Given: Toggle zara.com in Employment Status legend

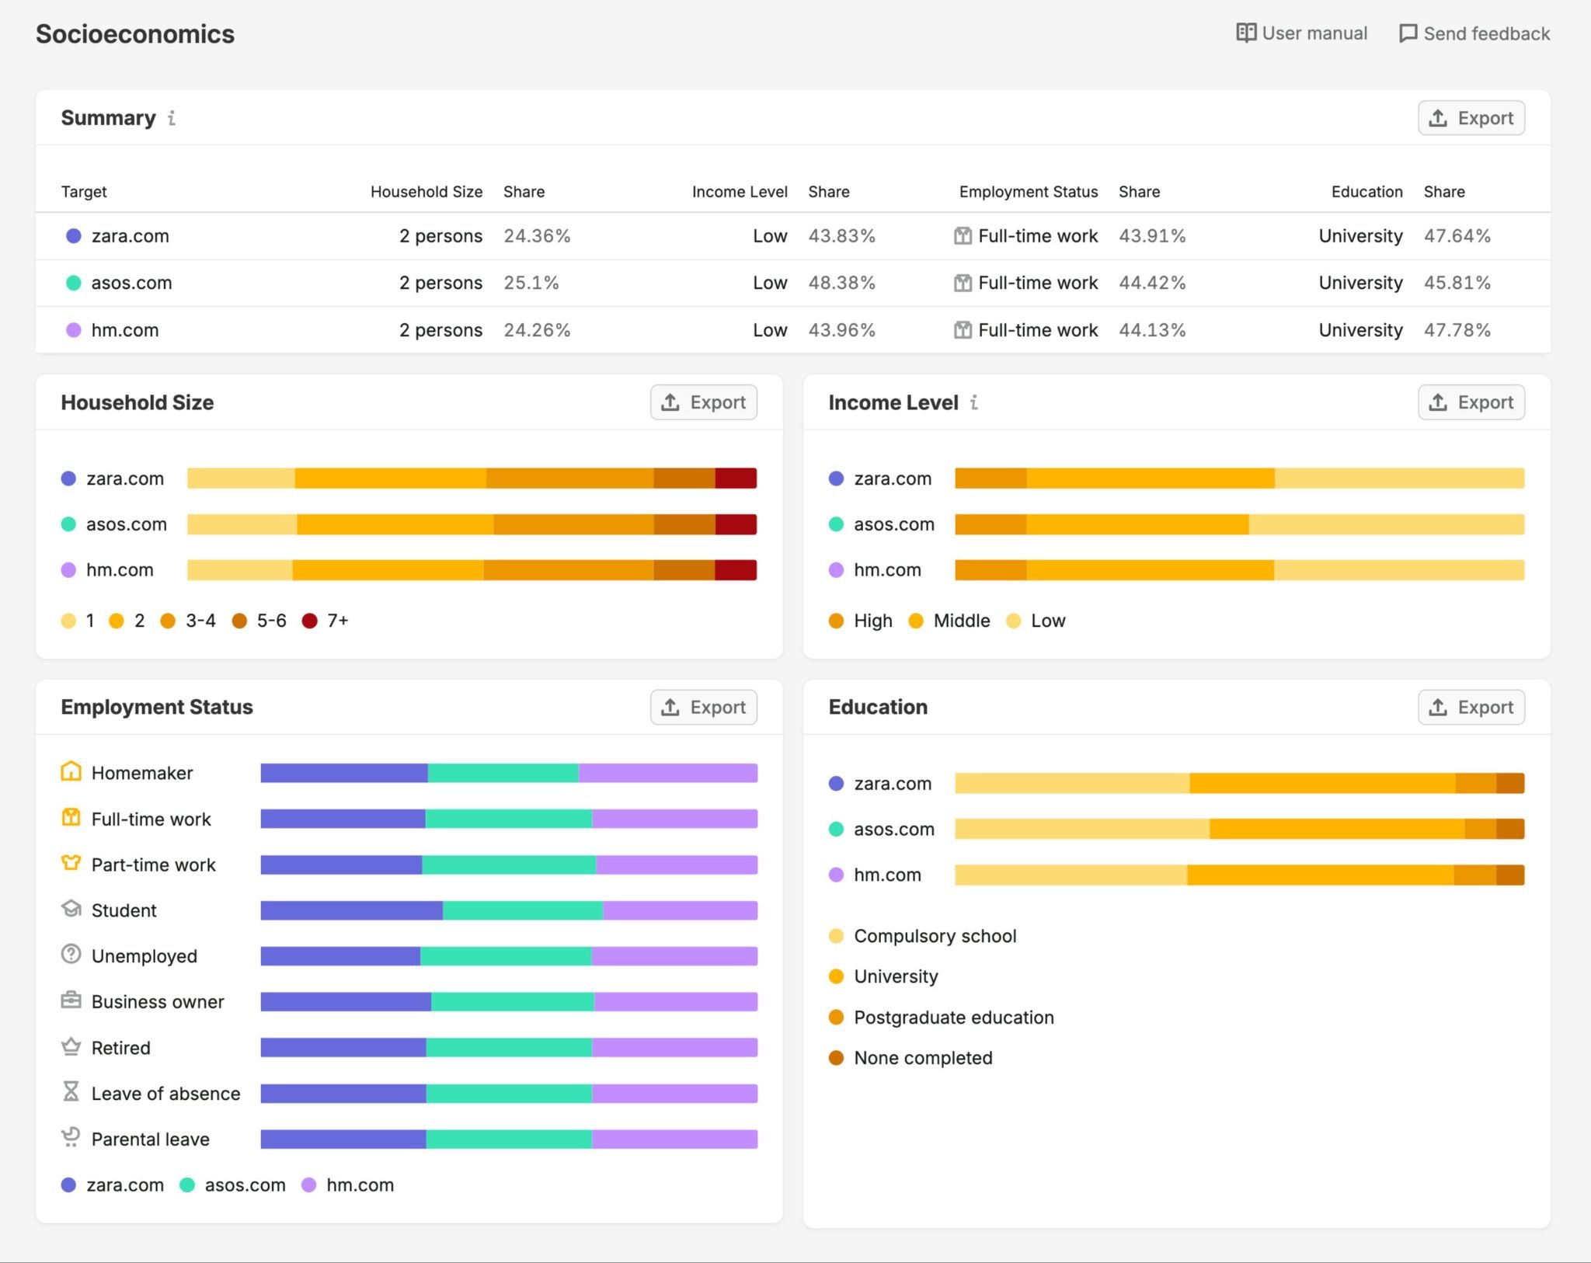Looking at the screenshot, I should 113,1185.
